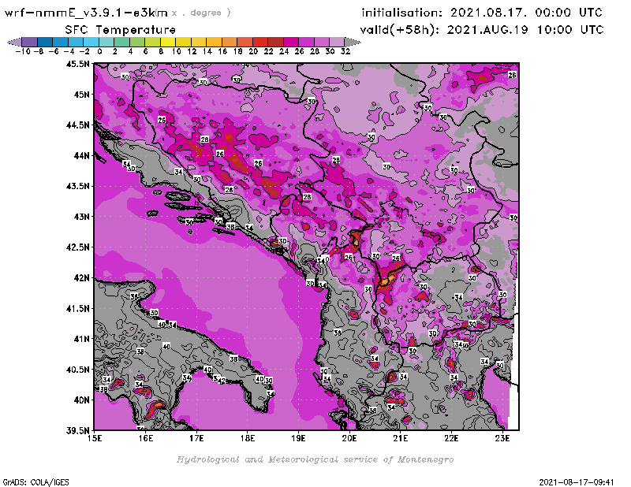Click the '20E' longitude axis label
Viewport: 631px width, 487px height.
(x=349, y=438)
